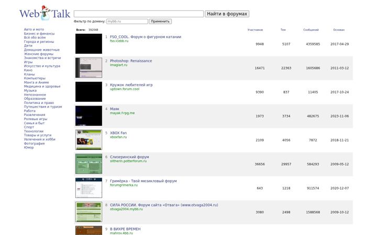Open the 'Знакомства и встречи' category

[x=42, y=58]
